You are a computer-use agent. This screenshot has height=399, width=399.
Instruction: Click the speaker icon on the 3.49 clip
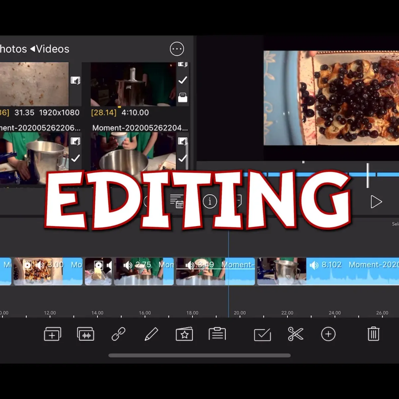pos(190,265)
